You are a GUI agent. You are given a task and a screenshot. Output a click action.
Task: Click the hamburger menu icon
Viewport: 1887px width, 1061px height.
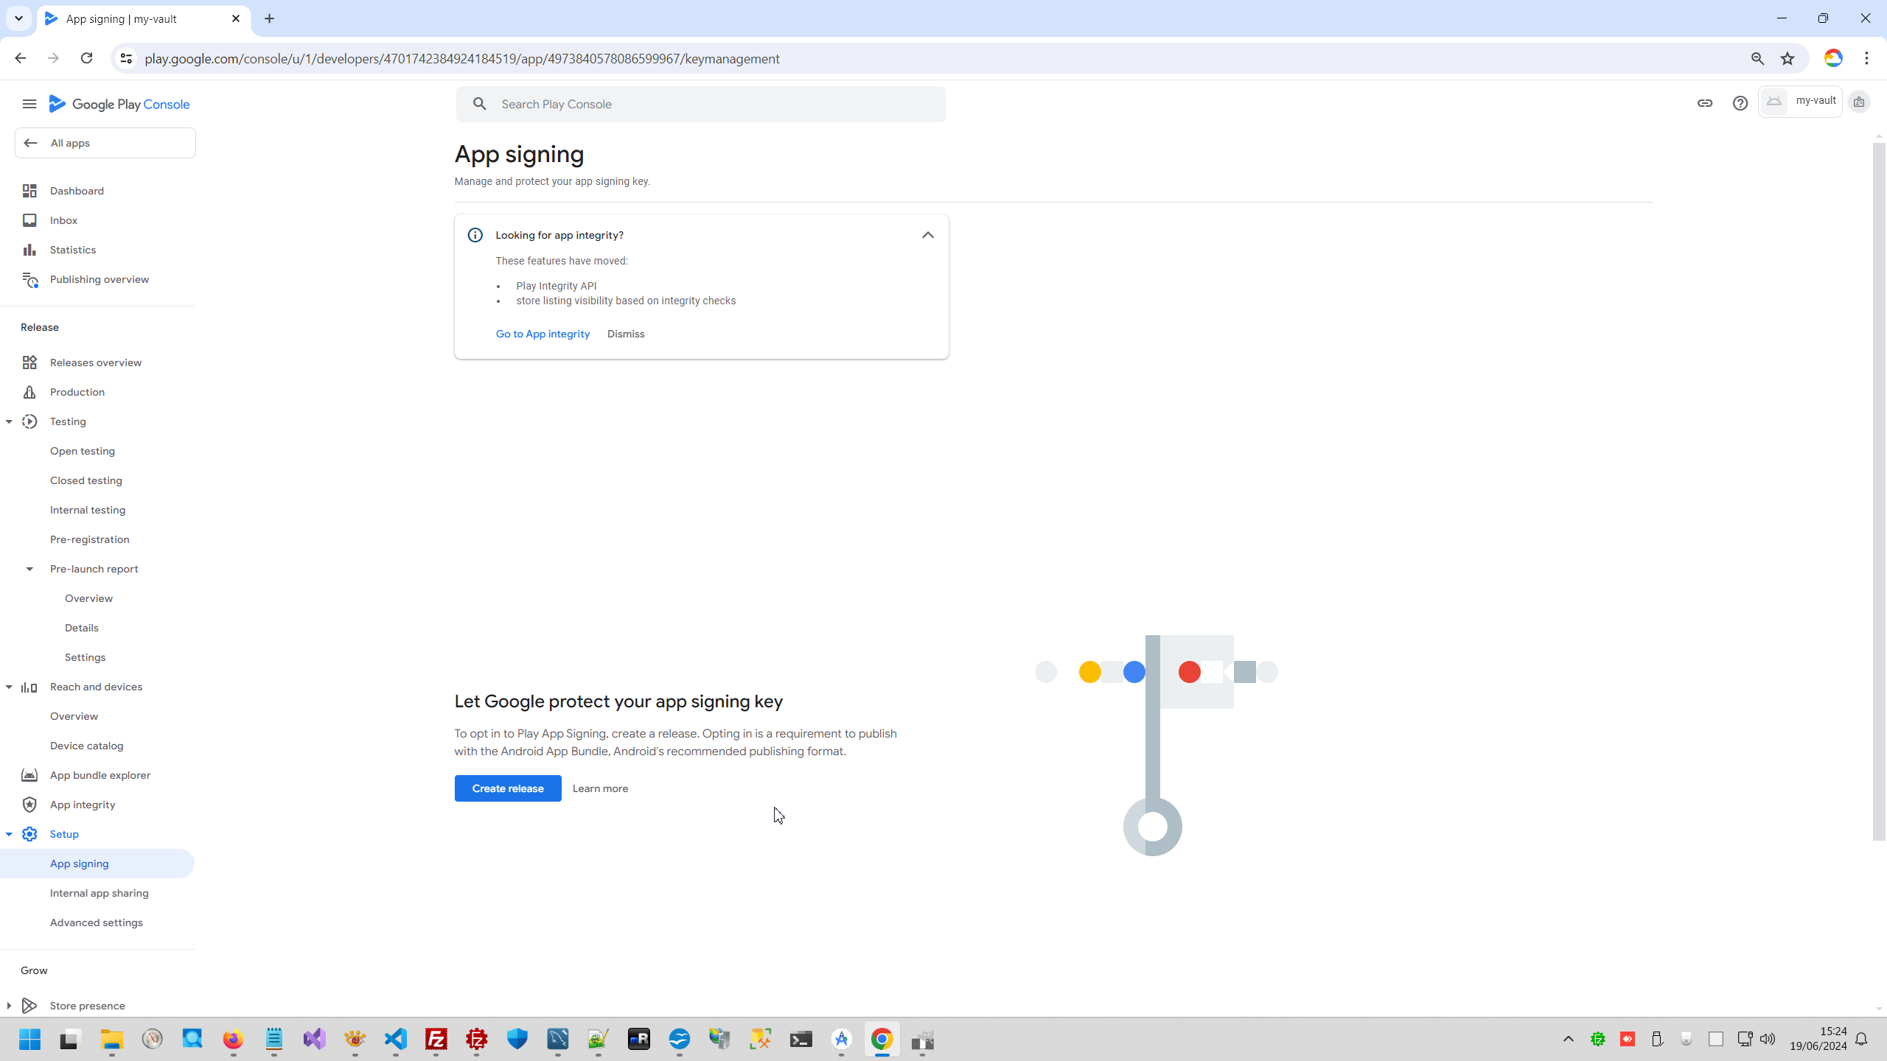(29, 104)
